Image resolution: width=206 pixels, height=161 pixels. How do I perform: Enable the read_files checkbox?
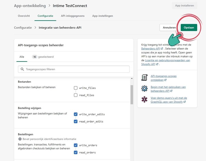point(76,95)
